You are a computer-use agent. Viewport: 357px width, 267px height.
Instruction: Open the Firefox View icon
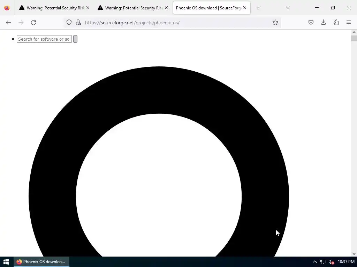[7, 8]
